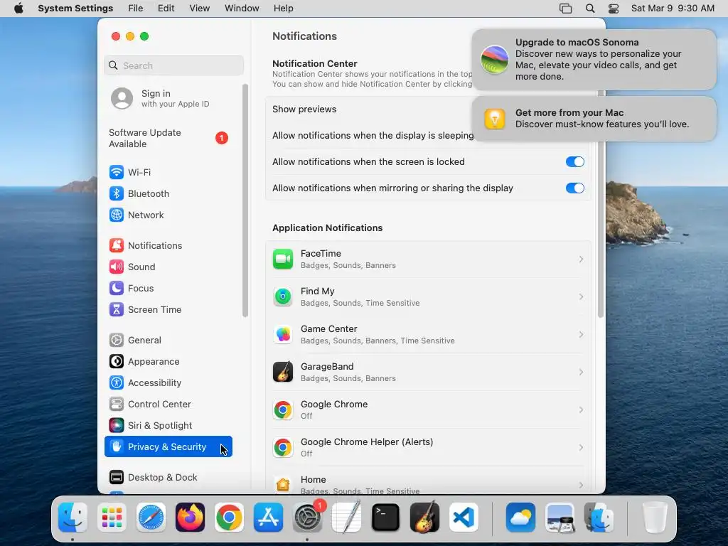
Task: Open App Store from the Dock
Action: point(268,518)
